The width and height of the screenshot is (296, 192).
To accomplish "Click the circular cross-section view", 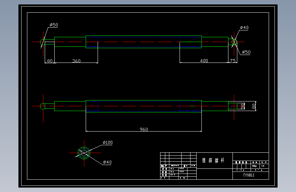I will click(x=84, y=153).
